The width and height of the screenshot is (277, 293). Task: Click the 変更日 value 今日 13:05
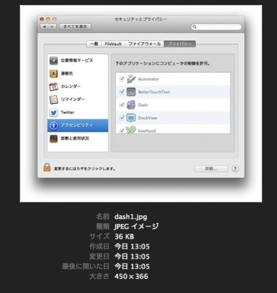tap(132, 257)
